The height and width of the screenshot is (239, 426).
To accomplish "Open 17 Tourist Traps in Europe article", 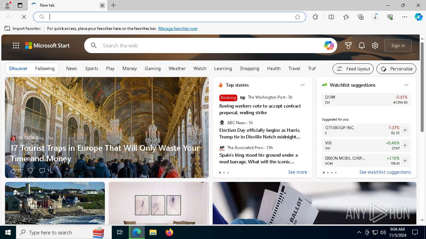I will 105,153.
